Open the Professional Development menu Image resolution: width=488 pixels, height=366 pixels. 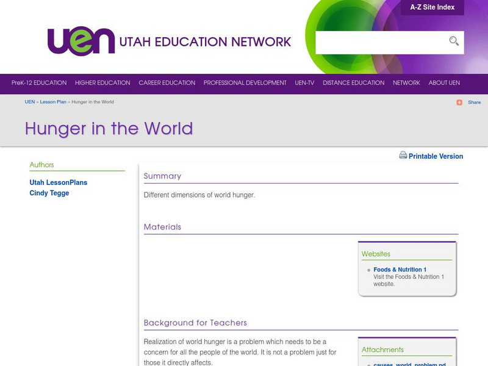[x=245, y=82]
